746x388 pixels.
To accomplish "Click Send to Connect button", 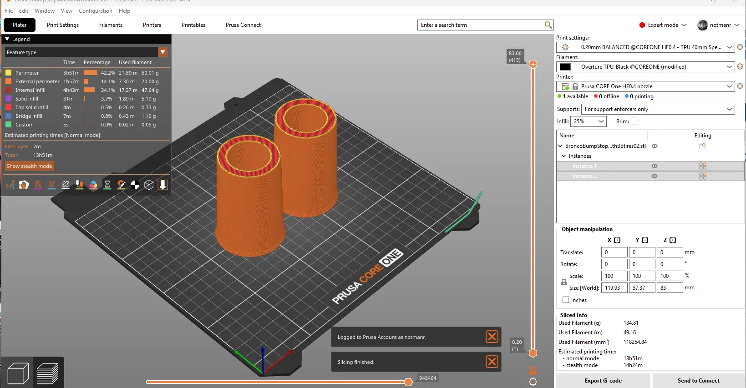I will coord(698,381).
